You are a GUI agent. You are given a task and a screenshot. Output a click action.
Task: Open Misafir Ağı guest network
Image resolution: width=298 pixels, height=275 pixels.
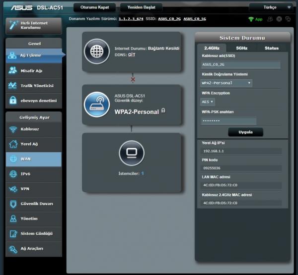coord(34,71)
